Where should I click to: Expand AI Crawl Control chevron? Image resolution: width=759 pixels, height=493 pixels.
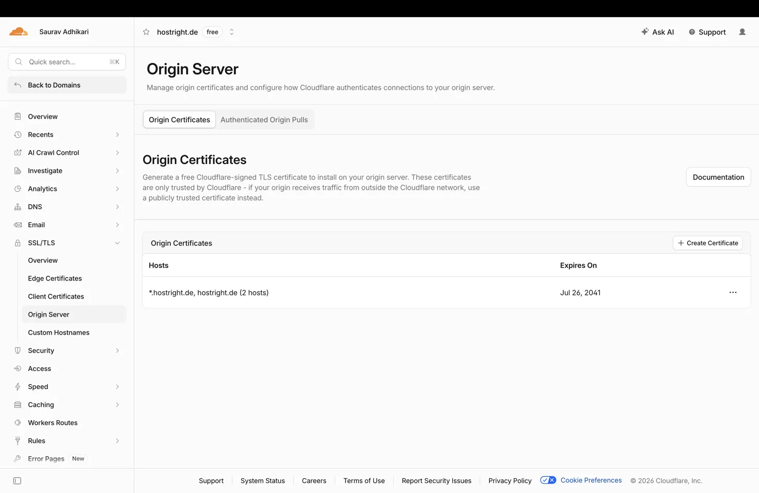click(117, 153)
